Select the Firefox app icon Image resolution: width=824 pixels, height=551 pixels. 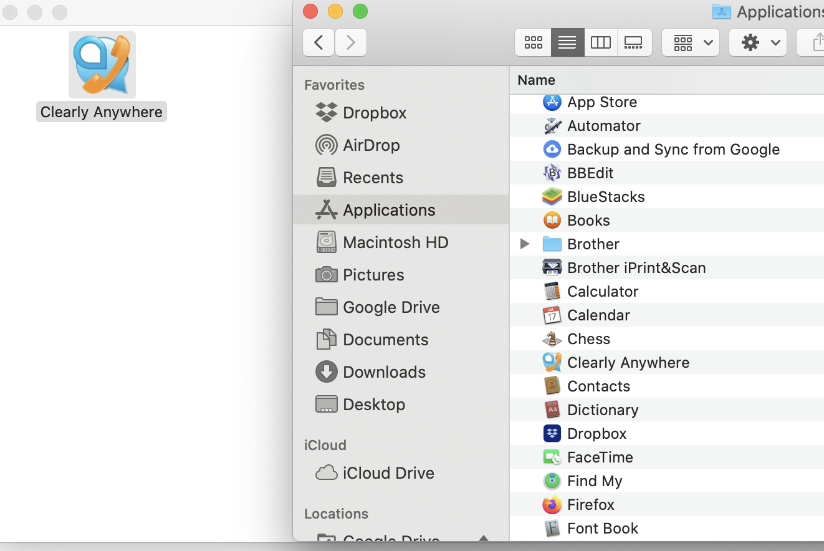pyautogui.click(x=552, y=504)
